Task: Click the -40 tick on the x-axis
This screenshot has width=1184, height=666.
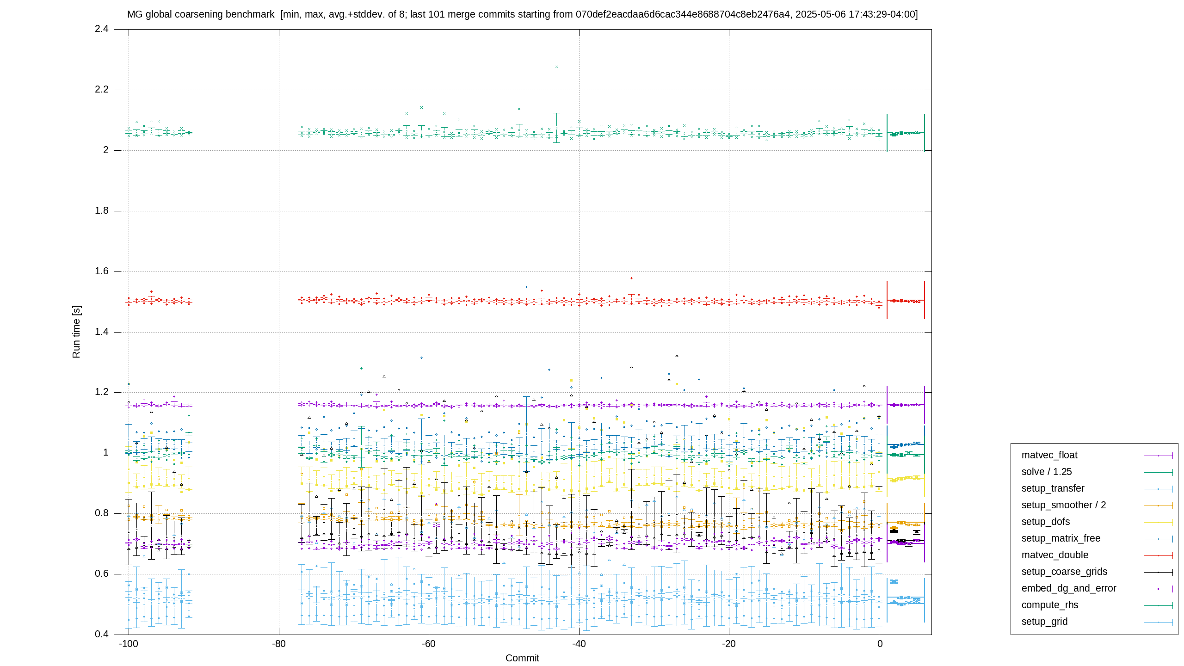Action: (579, 644)
